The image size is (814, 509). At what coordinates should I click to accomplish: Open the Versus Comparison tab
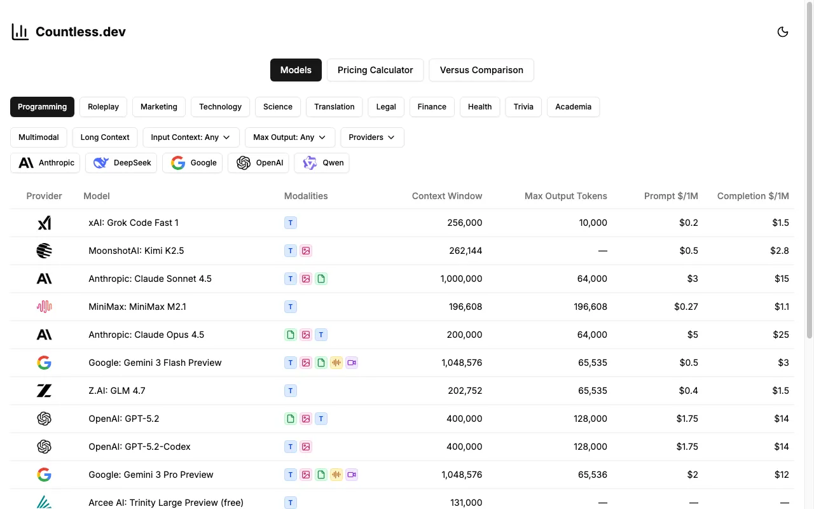[x=481, y=70]
